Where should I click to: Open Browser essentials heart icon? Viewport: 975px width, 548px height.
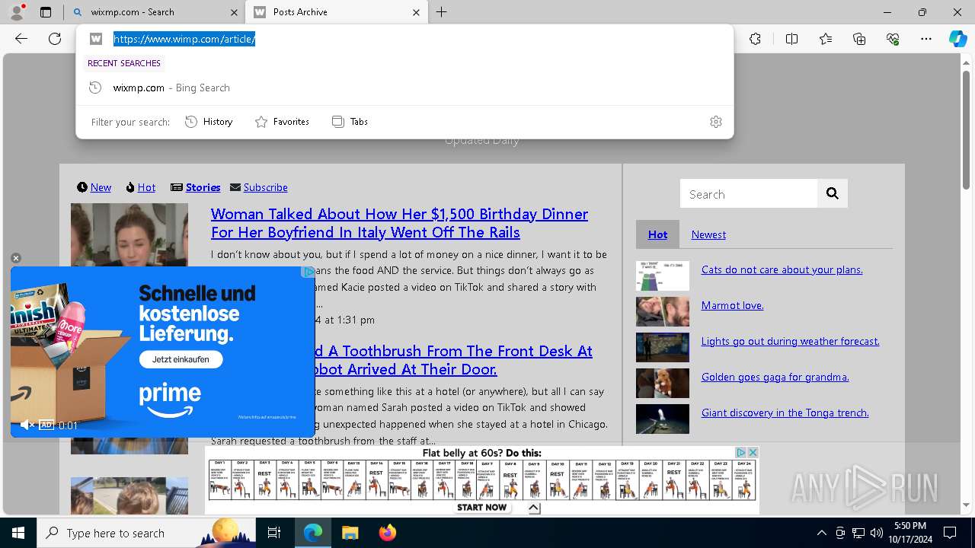coord(893,39)
